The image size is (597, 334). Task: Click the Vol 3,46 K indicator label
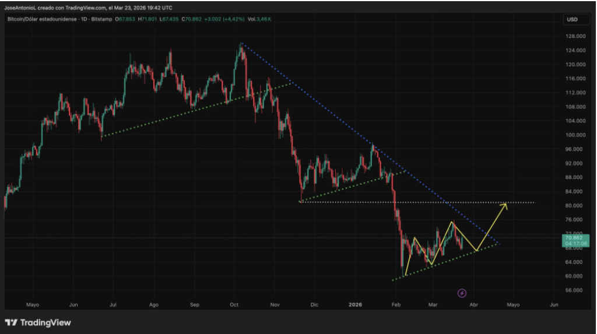258,19
